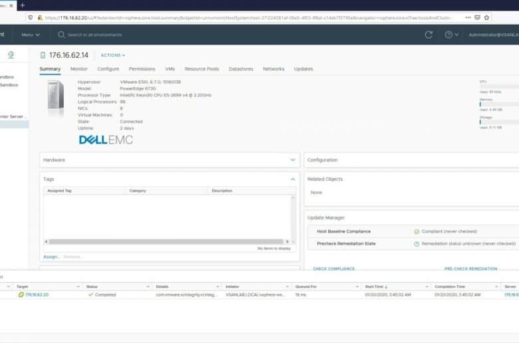Image resolution: width=519 pixels, height=343 pixels.
Task: Select the Server item in left navigator
Action: 13,116
